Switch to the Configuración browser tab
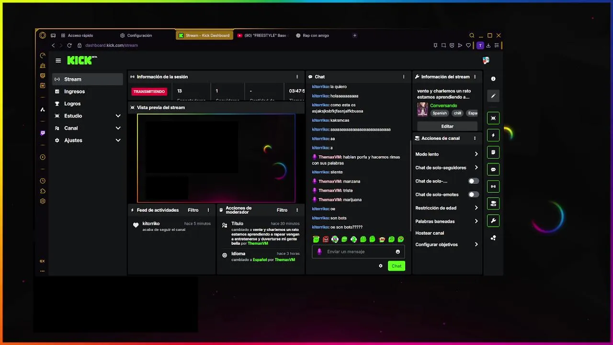Viewport: 613px width, 345px height. tap(146, 35)
